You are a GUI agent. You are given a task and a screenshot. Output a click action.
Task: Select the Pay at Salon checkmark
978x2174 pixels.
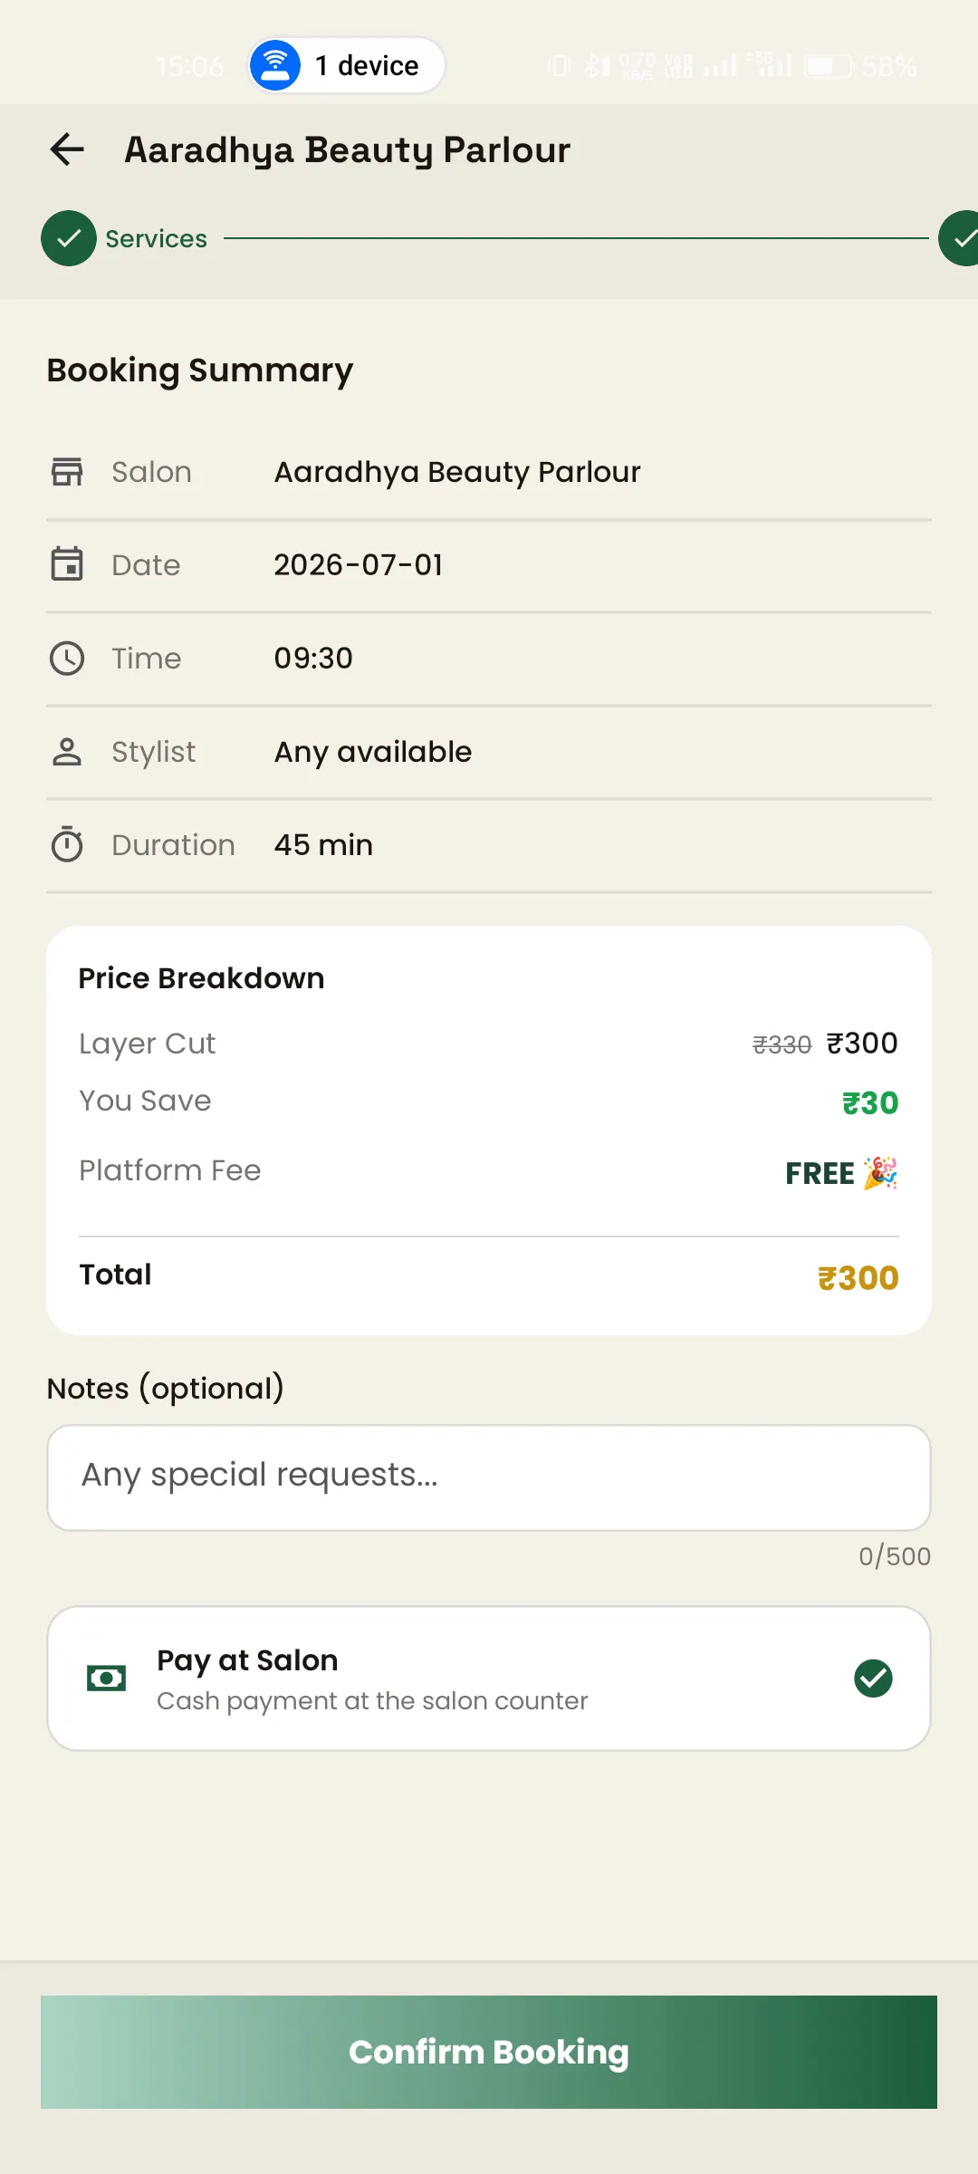874,1679
